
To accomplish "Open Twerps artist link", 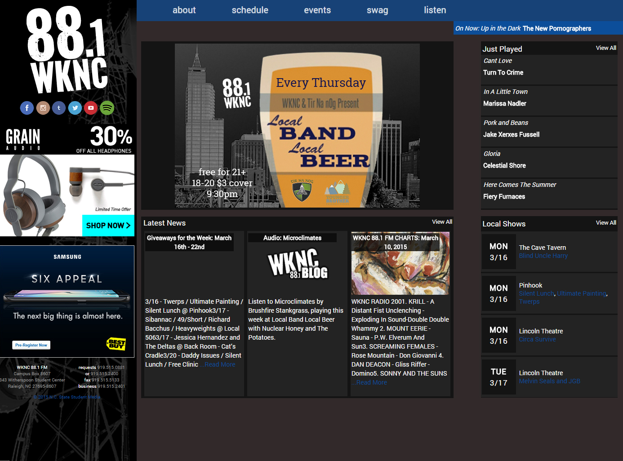I will coord(529,301).
